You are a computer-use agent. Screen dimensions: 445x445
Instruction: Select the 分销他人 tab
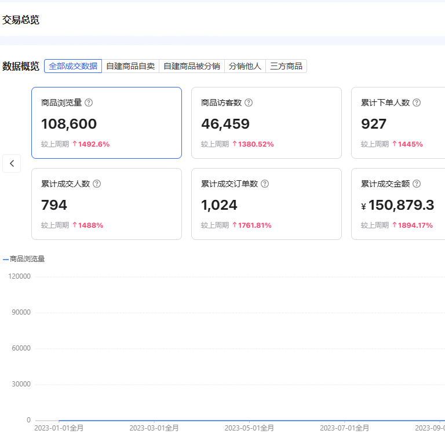pyautogui.click(x=245, y=66)
